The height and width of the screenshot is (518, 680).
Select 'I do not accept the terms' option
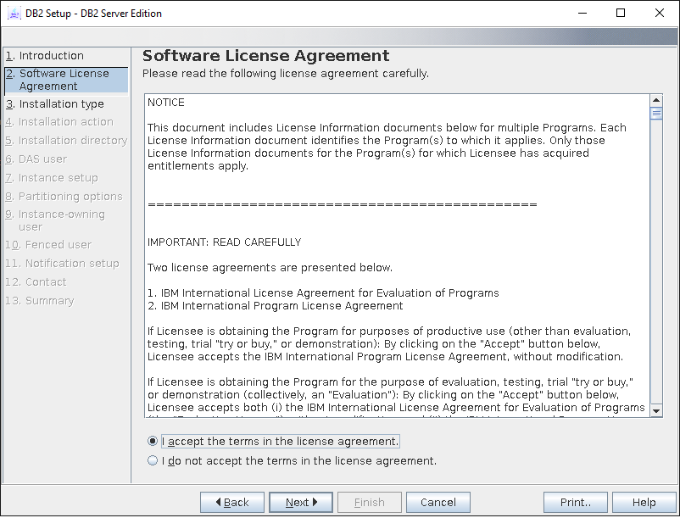[x=153, y=461]
